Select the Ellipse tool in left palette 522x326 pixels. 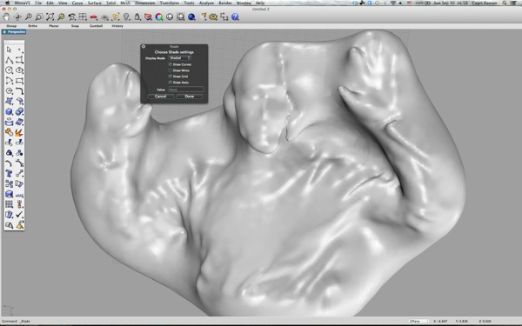[x=20, y=70]
